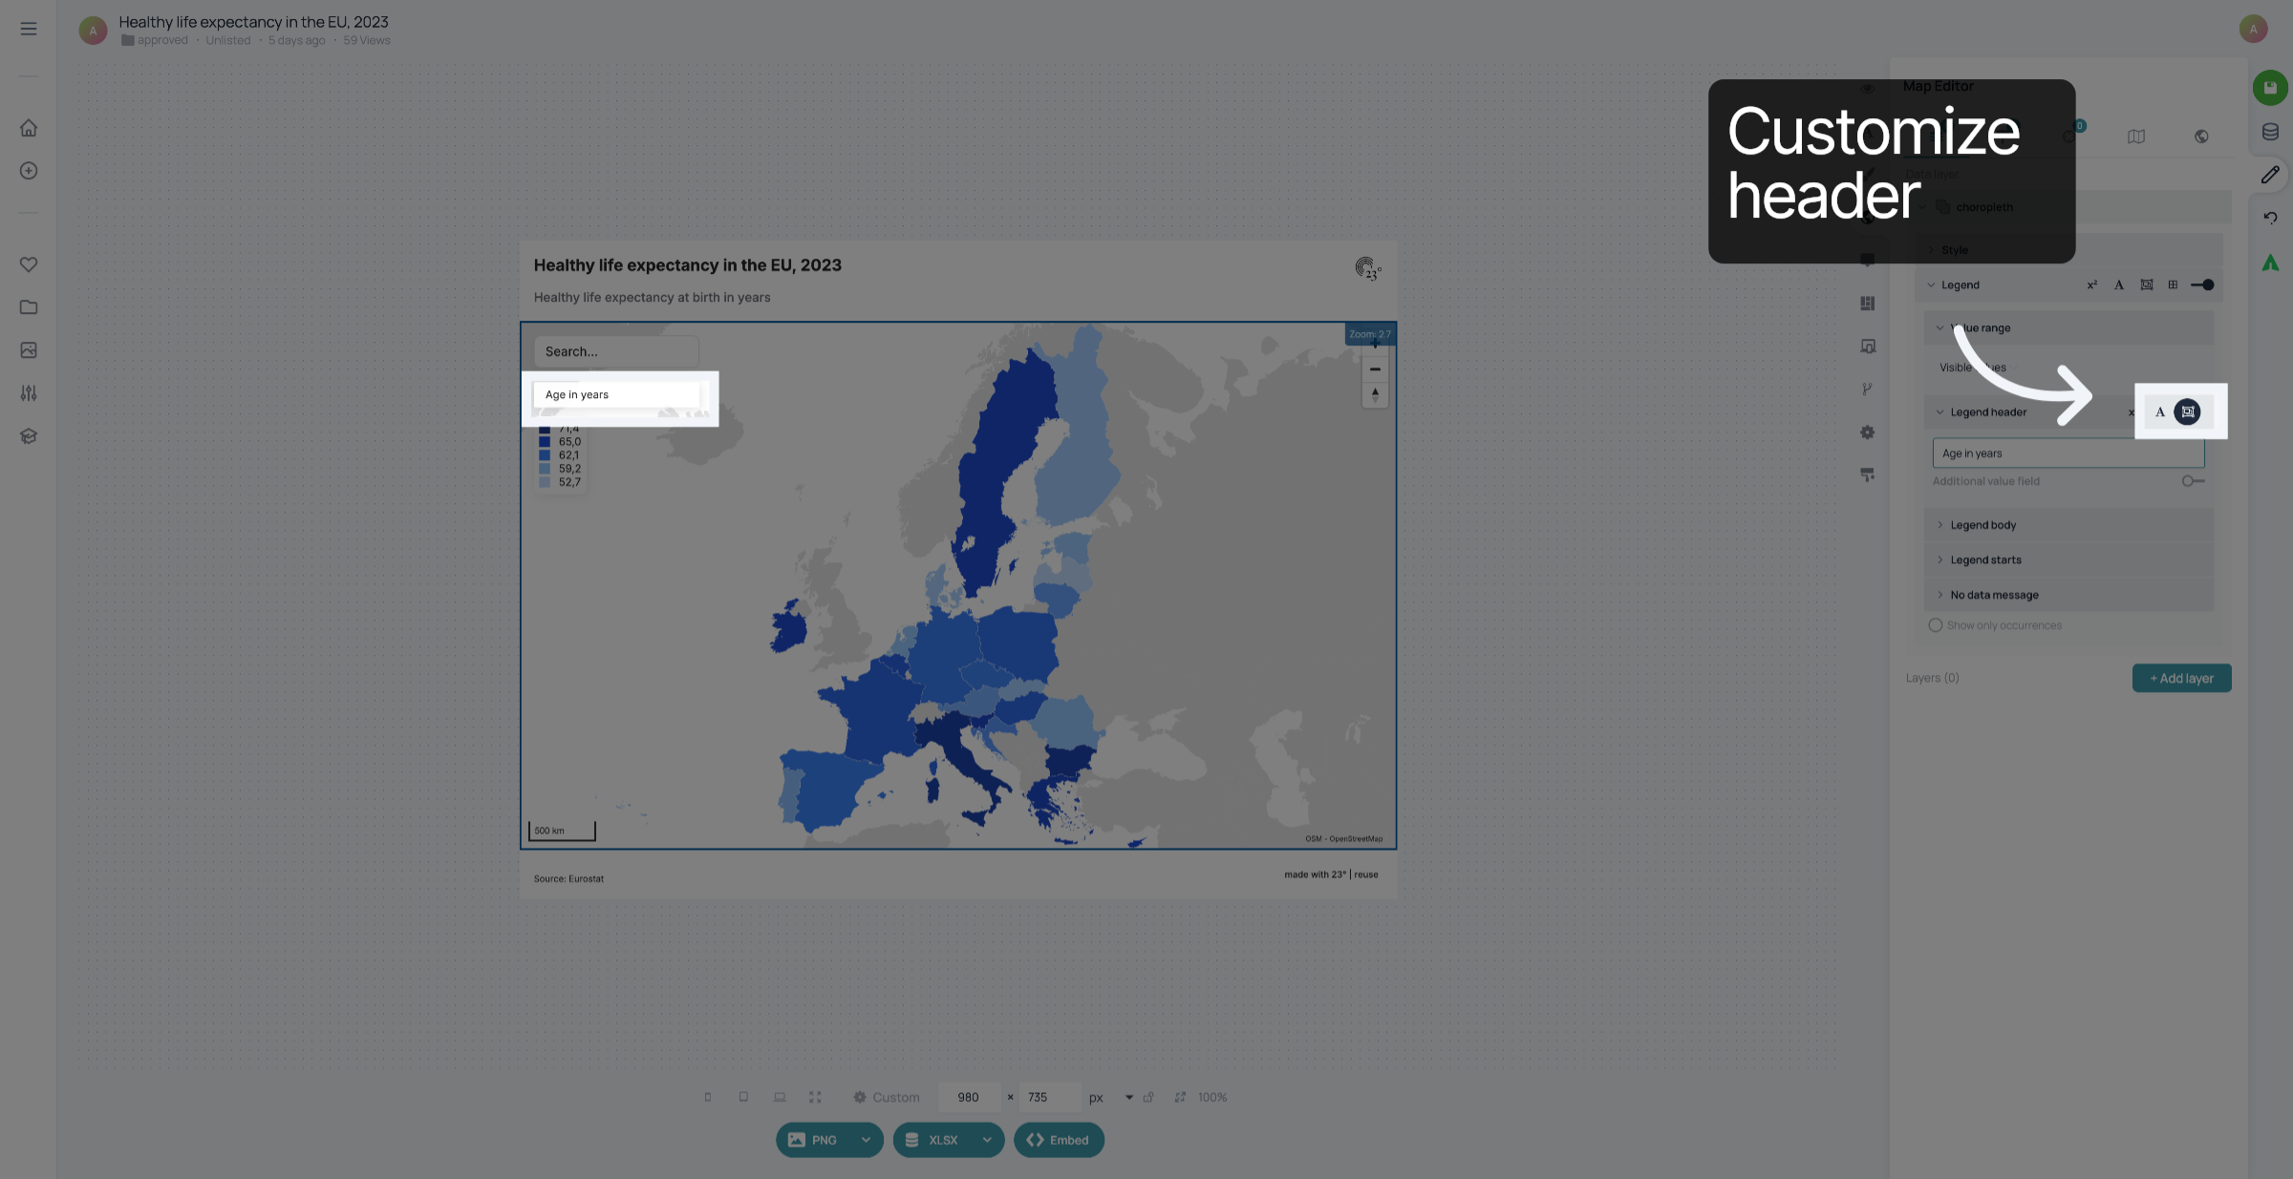The height and width of the screenshot is (1179, 2293).
Task: Switch to the map tab icon
Action: (x=2136, y=137)
